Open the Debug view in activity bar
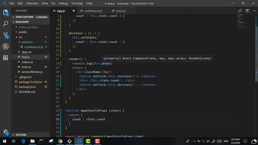The height and width of the screenshot is (145, 258). [6, 46]
